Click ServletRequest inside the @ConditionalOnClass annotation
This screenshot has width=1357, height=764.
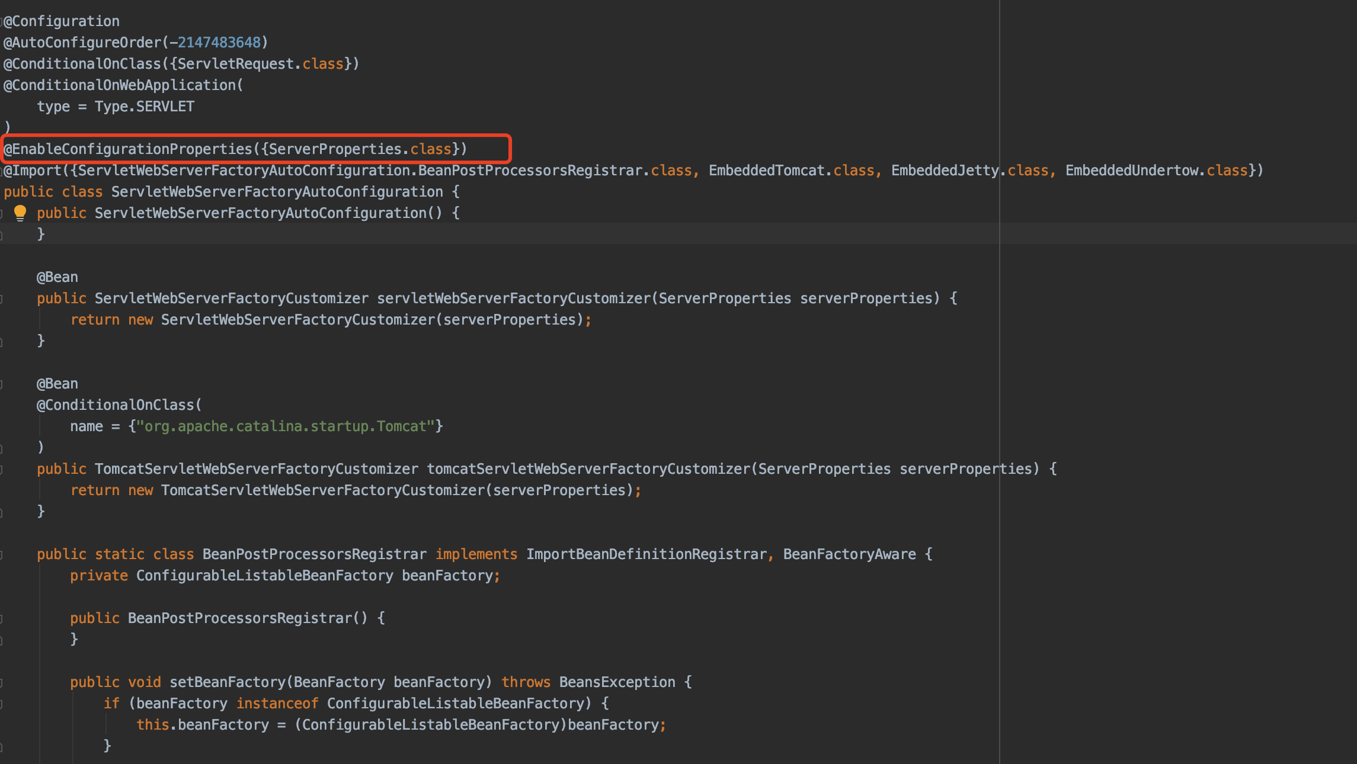pos(235,64)
